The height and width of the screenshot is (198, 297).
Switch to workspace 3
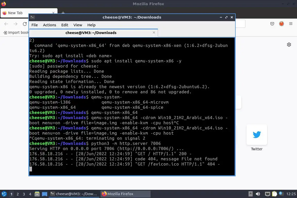(24, 194)
